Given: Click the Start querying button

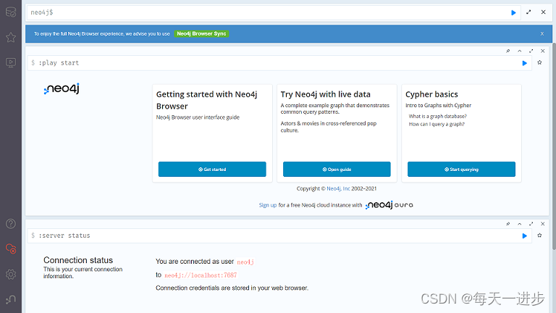Looking at the screenshot, I should pyautogui.click(x=461, y=170).
